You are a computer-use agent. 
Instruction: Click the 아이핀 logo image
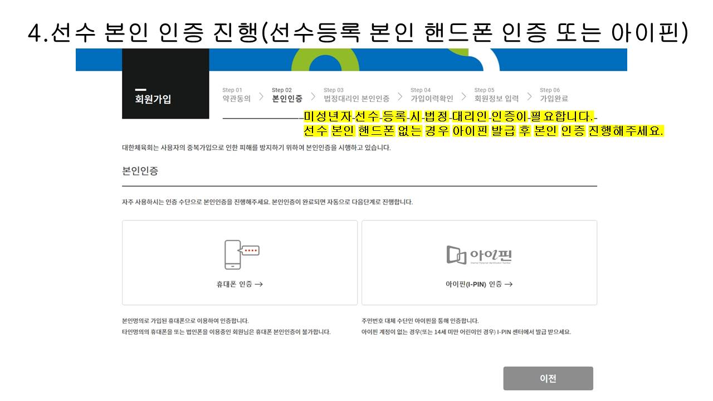(479, 255)
